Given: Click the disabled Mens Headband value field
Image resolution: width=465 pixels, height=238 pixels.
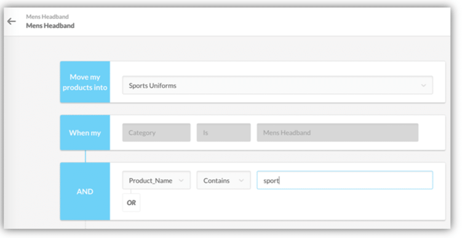Looking at the screenshot, I should tap(337, 132).
